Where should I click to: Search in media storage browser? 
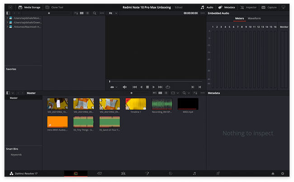tap(95, 13)
